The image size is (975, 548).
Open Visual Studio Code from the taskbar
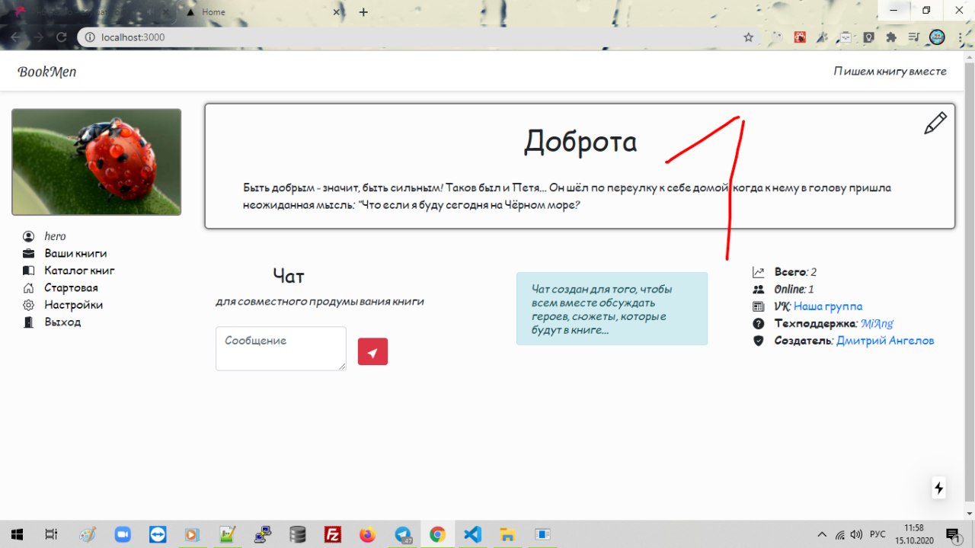click(472, 534)
